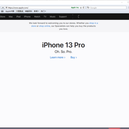Open the Mac navigation item

pyautogui.click(x=11, y=16)
